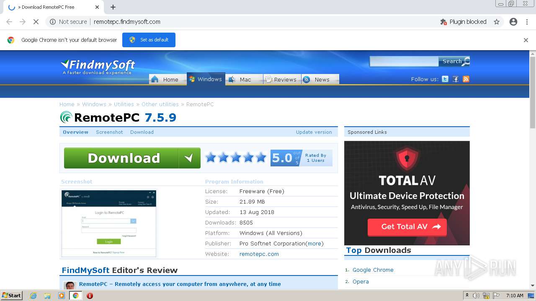Open Google Chrome in Top Downloads
The height and width of the screenshot is (301, 536).
(373, 270)
